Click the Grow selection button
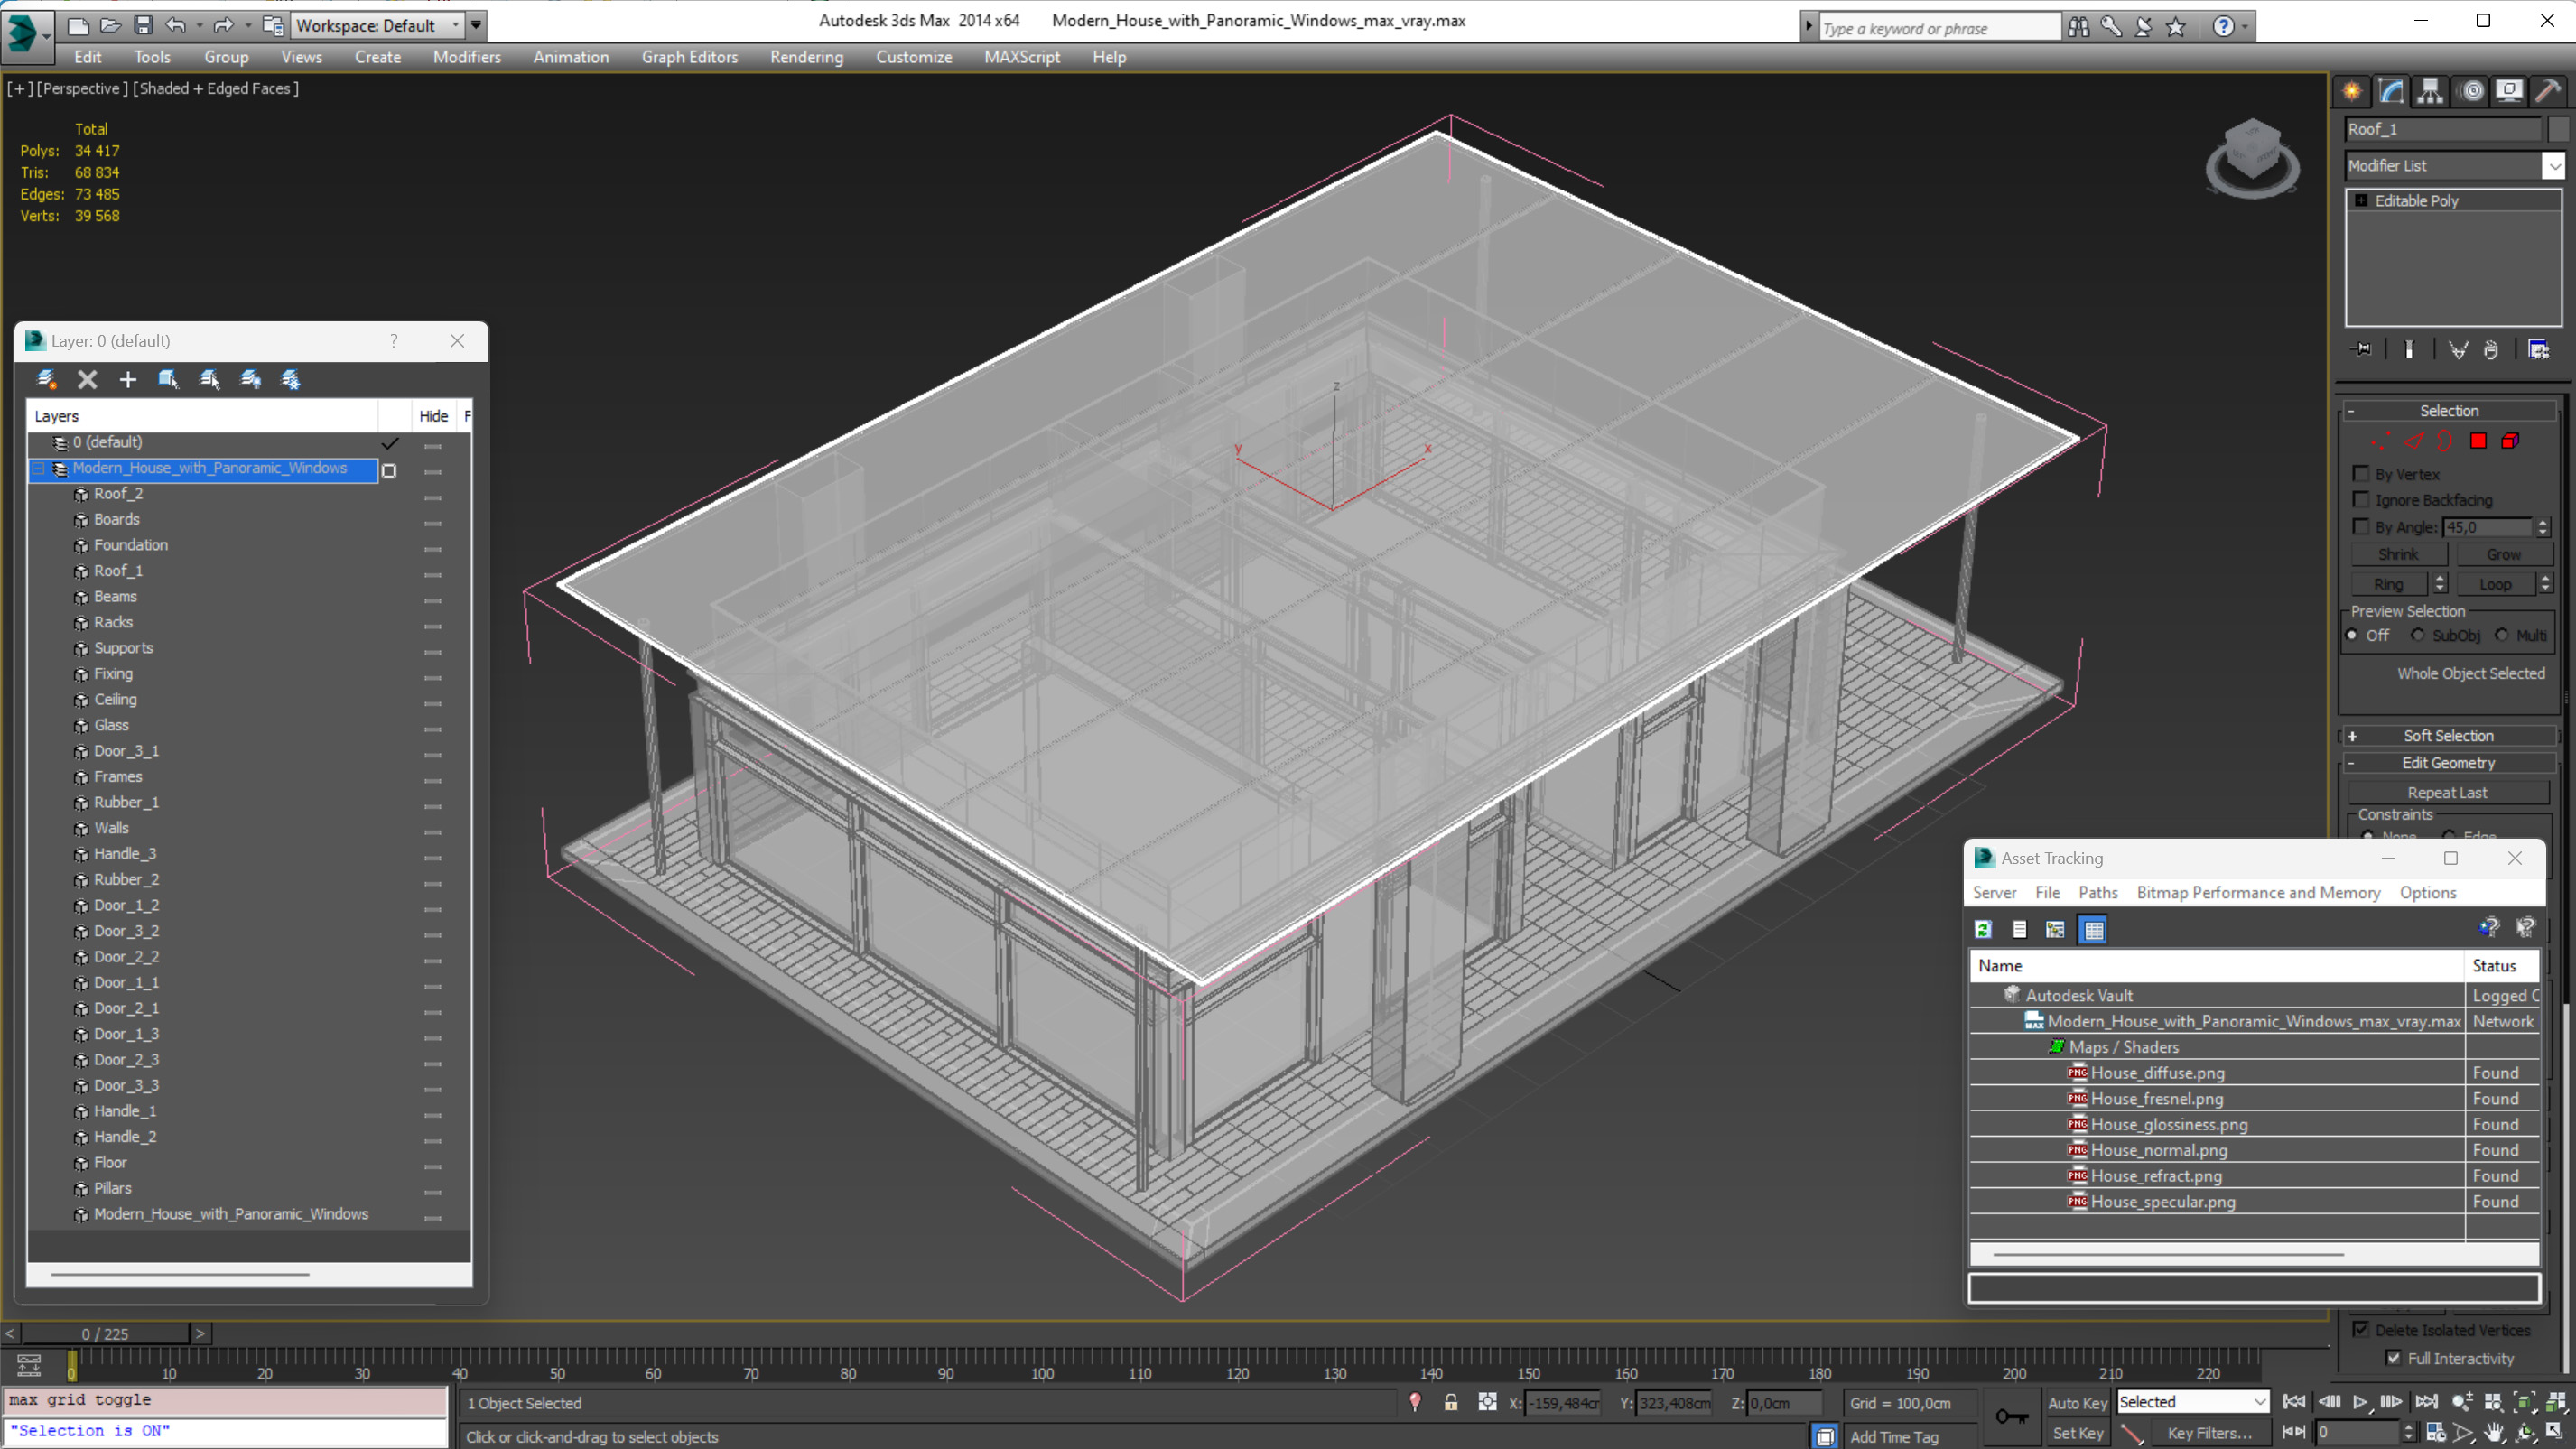This screenshot has width=2576, height=1449. (2503, 555)
